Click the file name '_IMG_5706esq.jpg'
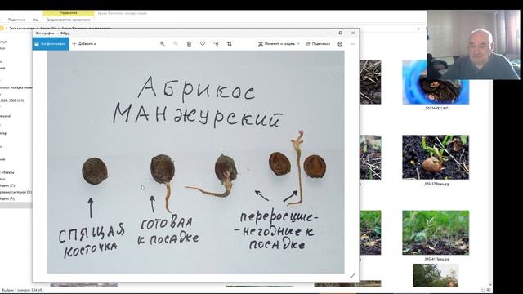The width and height of the screenshot is (523, 294). (436, 184)
